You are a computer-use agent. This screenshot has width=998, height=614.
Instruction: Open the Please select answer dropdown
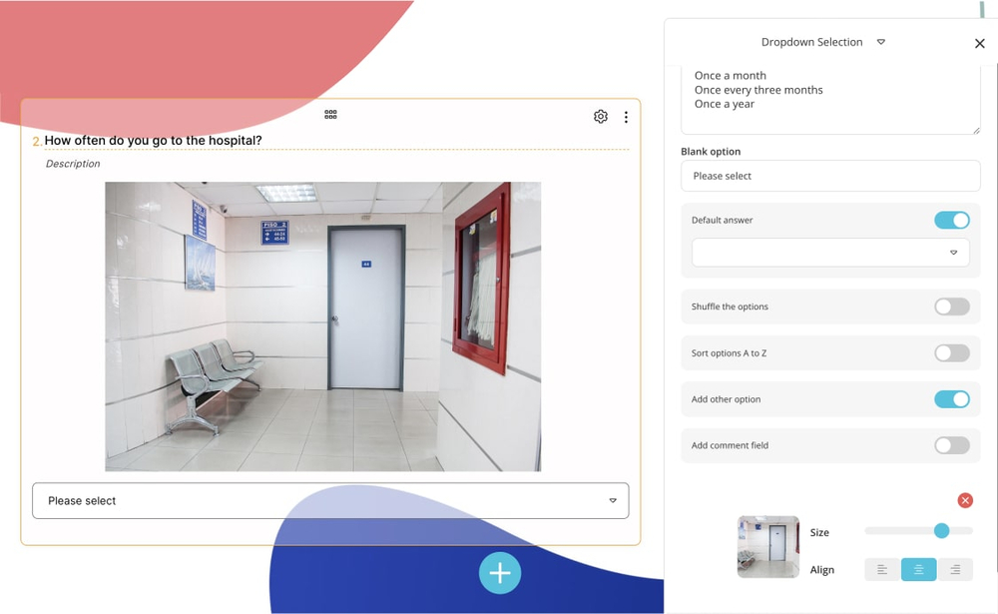[x=330, y=501]
